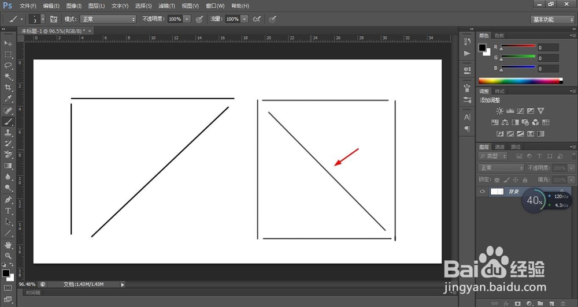Select the Gradient tool
The width and height of the screenshot is (578, 307).
pos(8,166)
